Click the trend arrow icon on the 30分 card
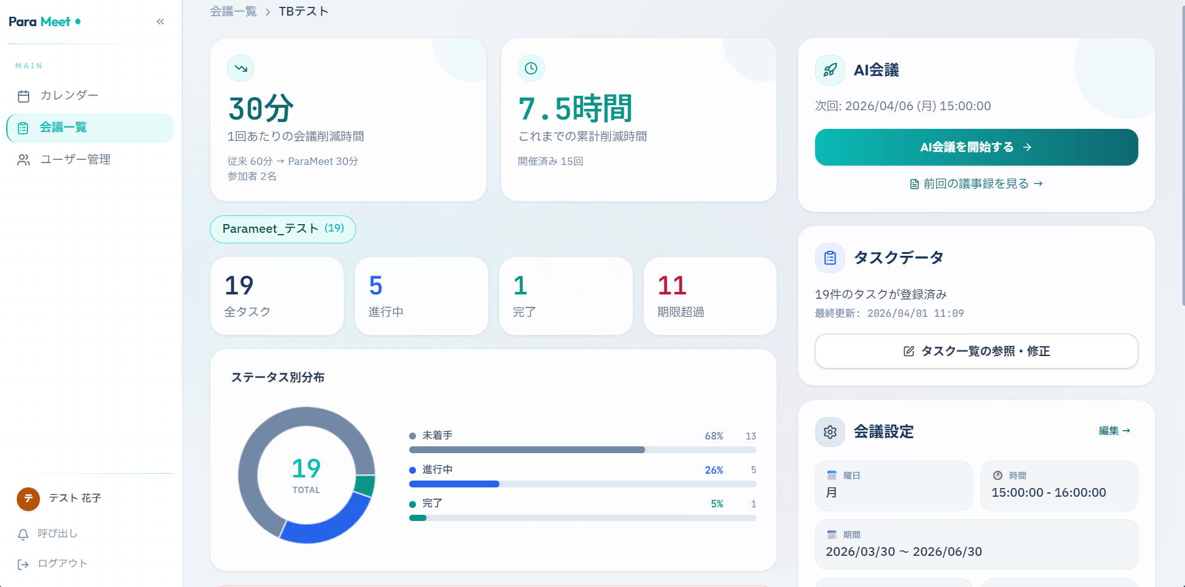 point(240,68)
